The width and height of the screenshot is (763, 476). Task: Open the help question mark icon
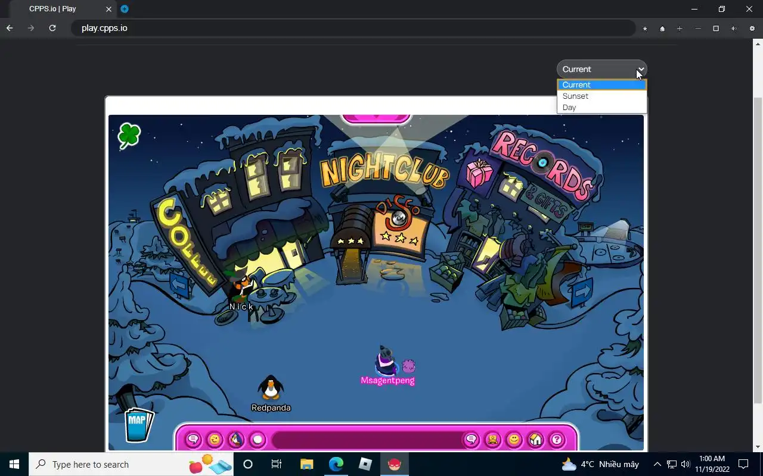point(556,440)
